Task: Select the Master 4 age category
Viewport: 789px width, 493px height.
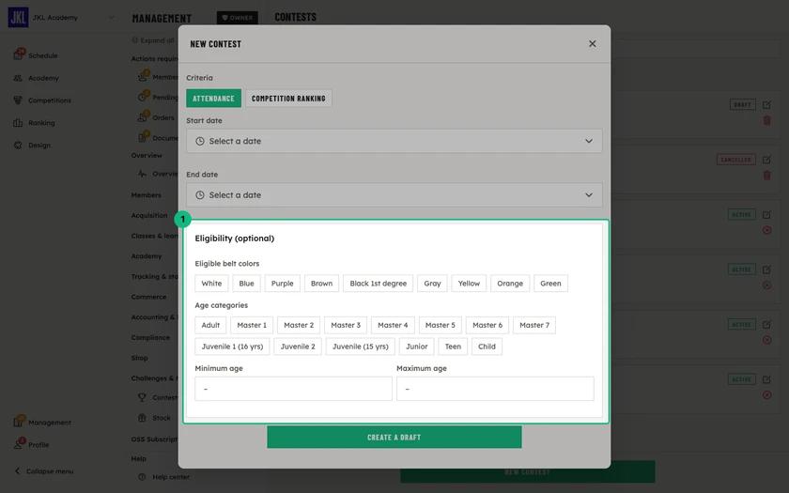Action: tap(393, 325)
